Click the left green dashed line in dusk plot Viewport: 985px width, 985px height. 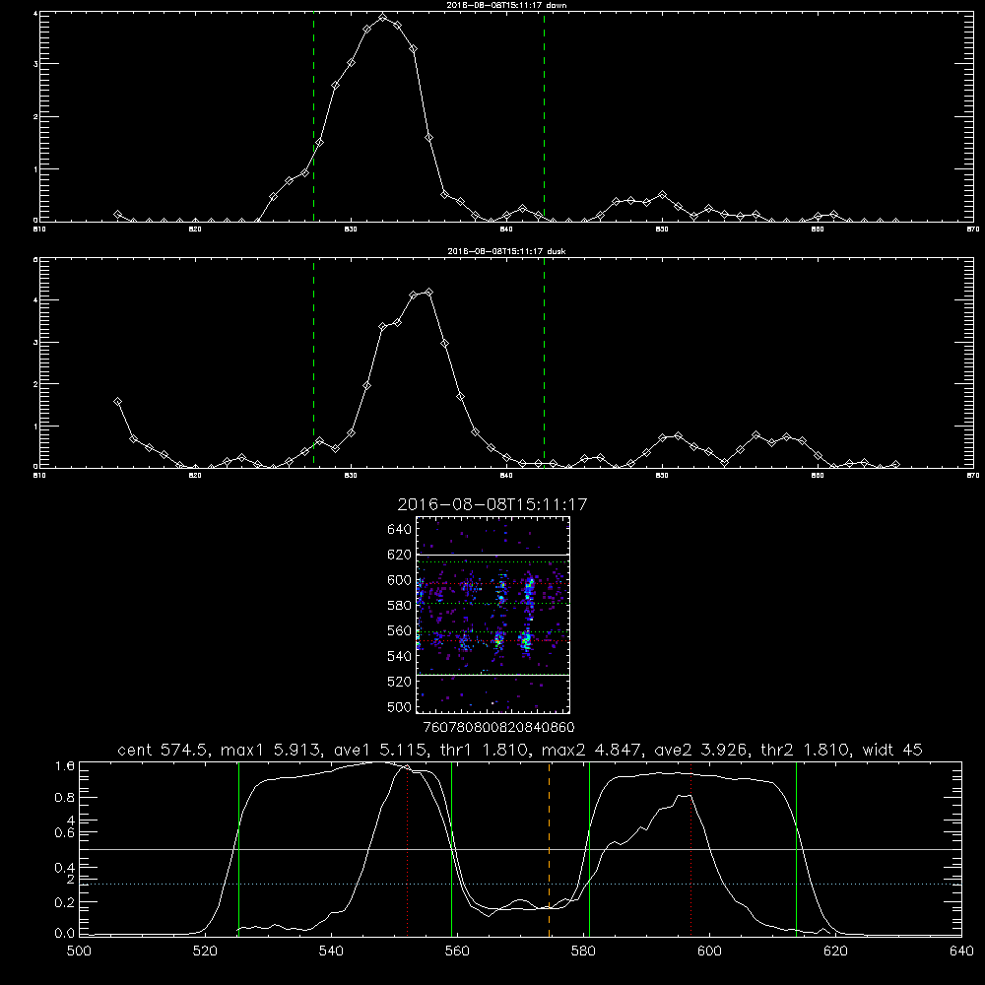[313, 363]
